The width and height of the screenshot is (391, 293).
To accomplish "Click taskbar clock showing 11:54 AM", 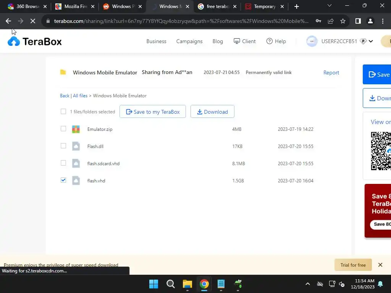I will (363, 284).
